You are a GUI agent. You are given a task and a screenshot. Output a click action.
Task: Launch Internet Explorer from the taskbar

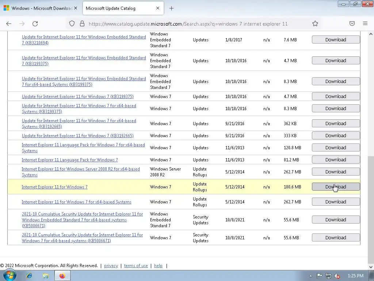tap(29, 276)
